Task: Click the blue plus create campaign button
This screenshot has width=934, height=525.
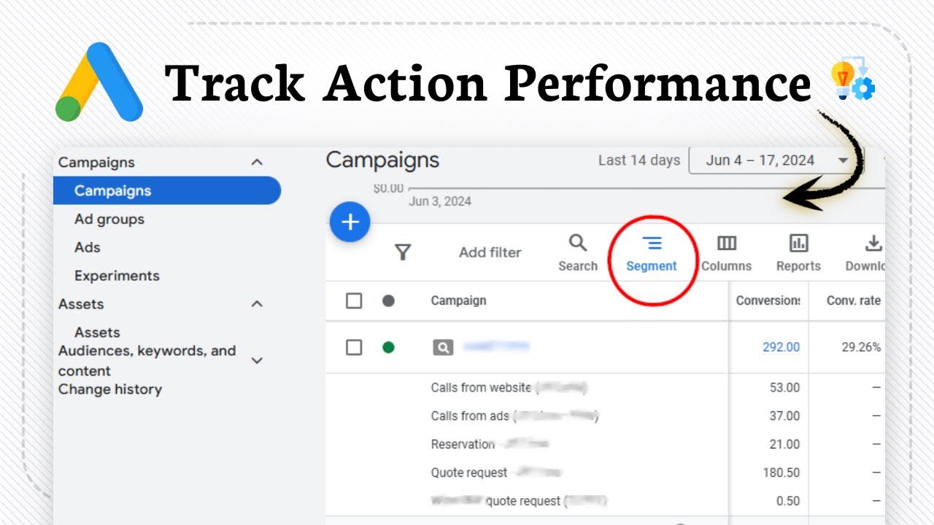Action: pyautogui.click(x=350, y=222)
